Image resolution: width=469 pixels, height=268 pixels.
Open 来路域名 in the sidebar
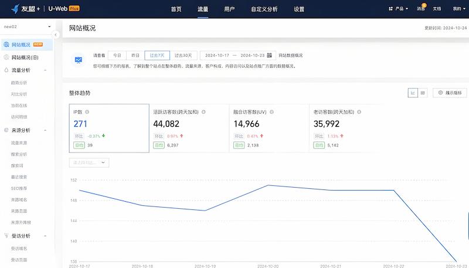[x=19, y=199]
